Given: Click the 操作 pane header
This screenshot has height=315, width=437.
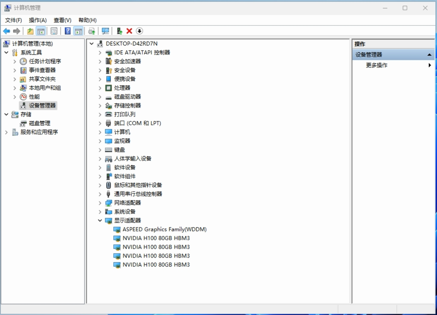Looking at the screenshot, I should (393, 44).
